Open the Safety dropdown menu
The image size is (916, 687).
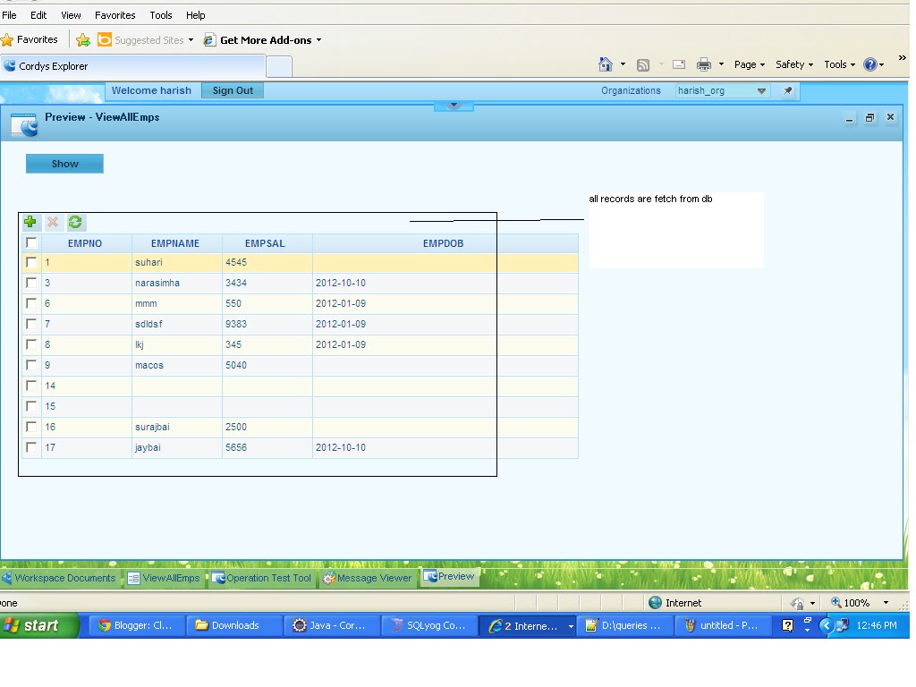[x=794, y=64]
